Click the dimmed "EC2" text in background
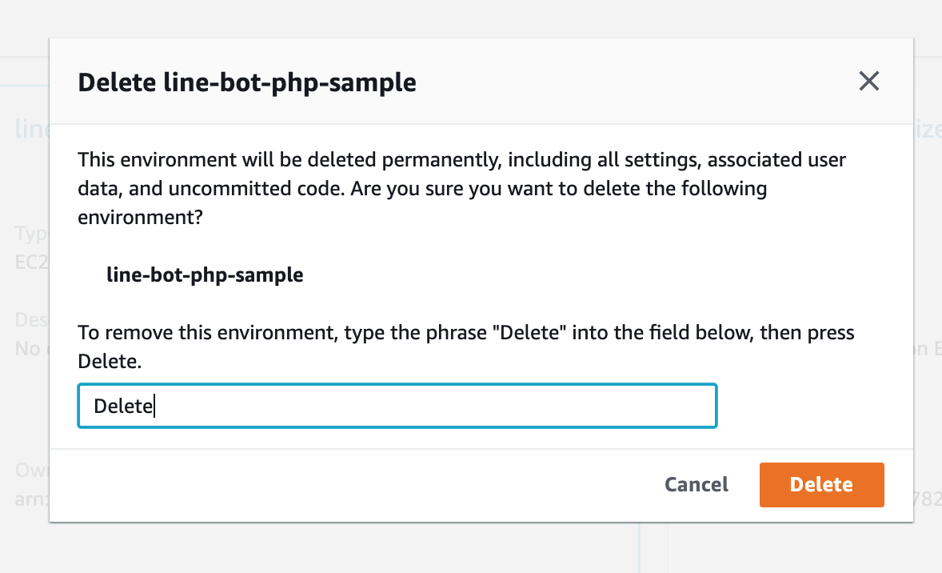The image size is (942, 573). pyautogui.click(x=32, y=262)
